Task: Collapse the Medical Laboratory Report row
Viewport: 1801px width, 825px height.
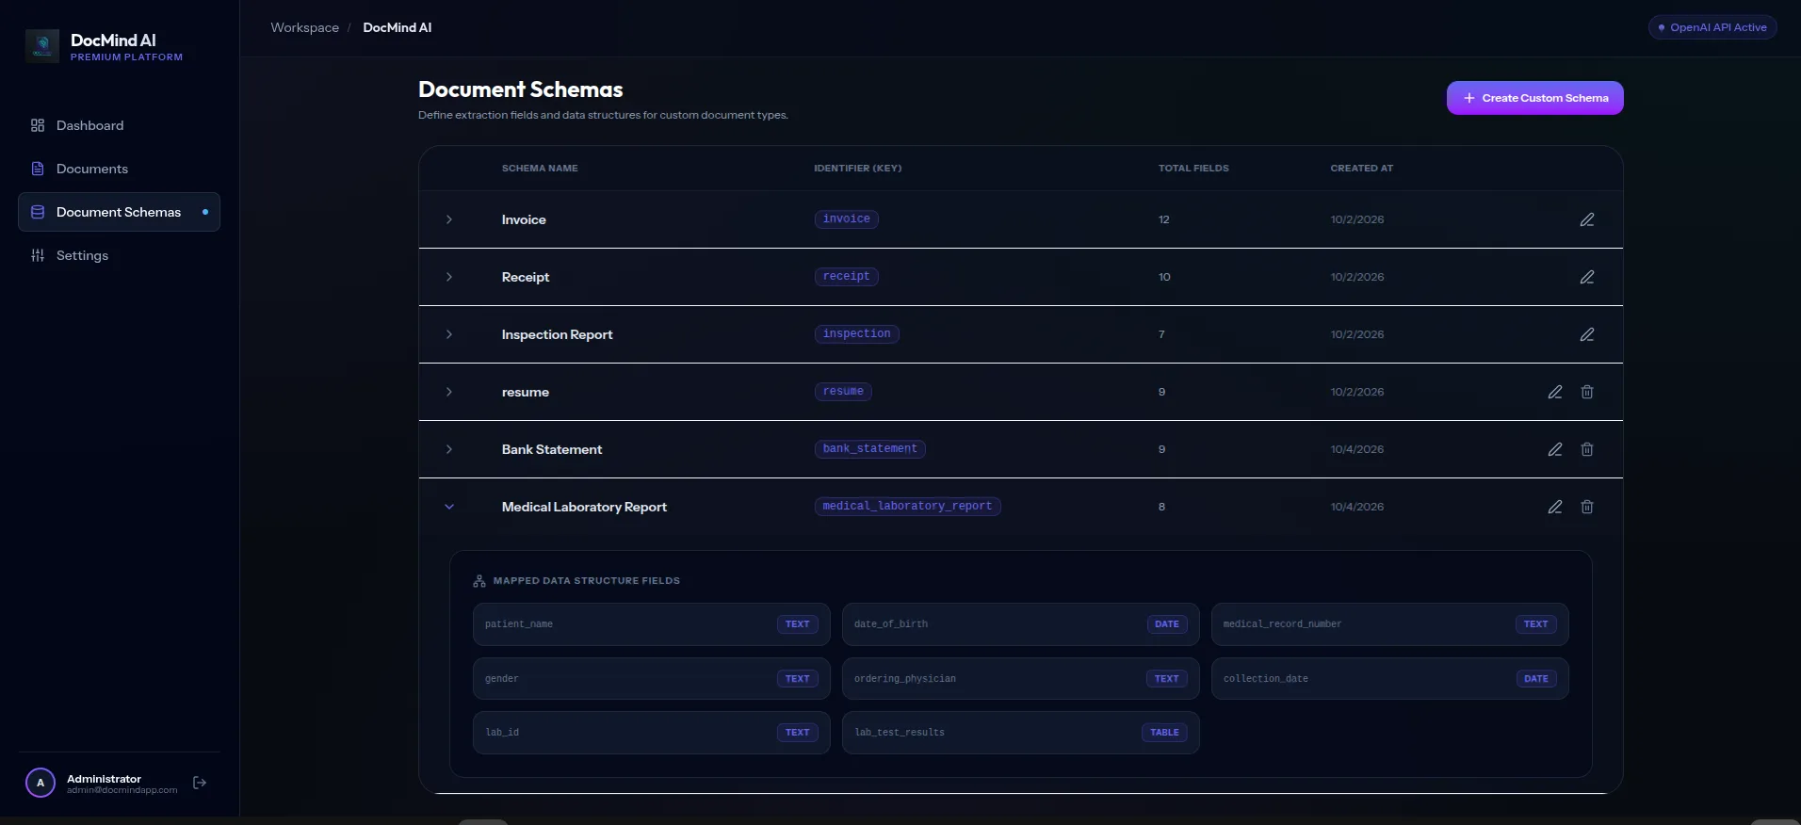Action: (449, 507)
